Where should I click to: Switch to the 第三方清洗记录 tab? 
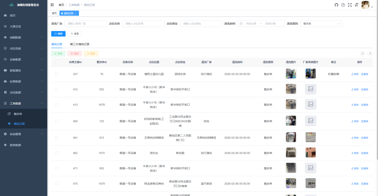pyautogui.click(x=80, y=44)
